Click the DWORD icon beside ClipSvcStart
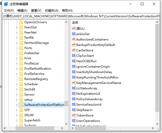This screenshot has width=162, height=133. (x=74, y=56)
